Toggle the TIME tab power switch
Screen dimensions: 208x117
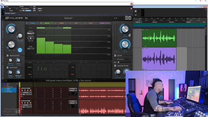(x=27, y=23)
